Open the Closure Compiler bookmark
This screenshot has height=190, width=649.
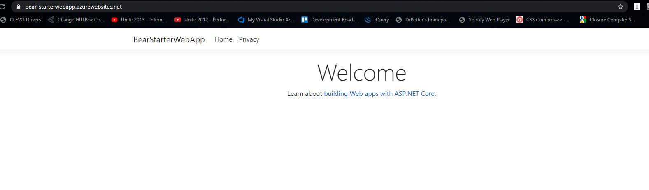click(x=607, y=20)
